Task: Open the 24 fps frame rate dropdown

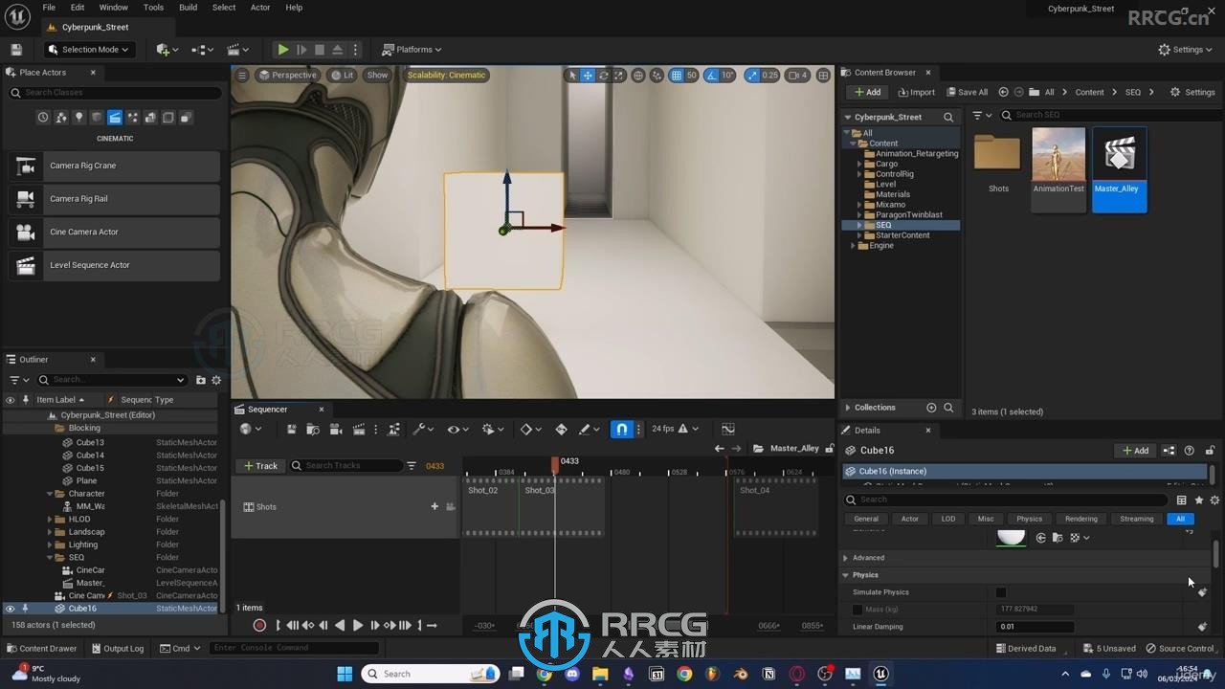Action: (675, 430)
